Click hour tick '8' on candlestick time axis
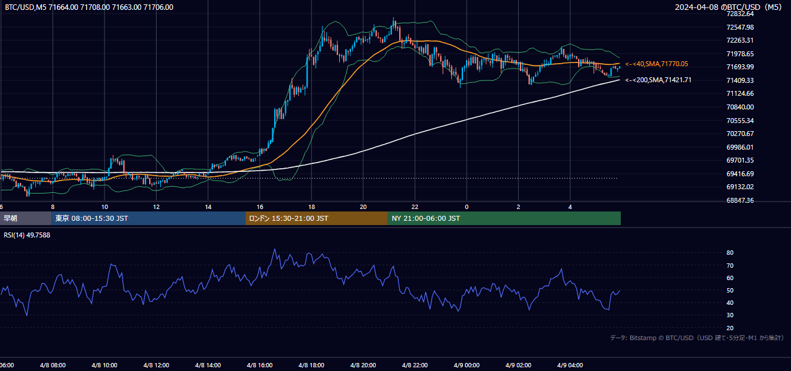 (x=53, y=207)
